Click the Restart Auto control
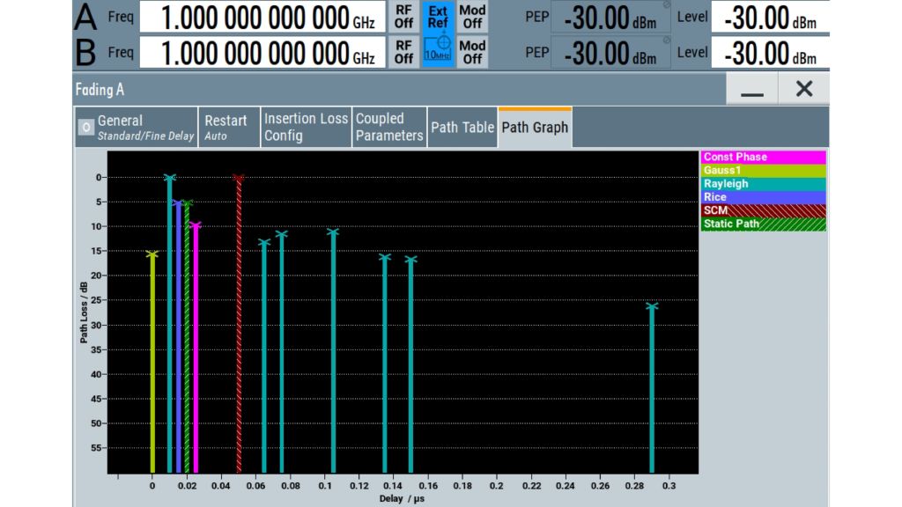The height and width of the screenshot is (507, 902). (227, 127)
